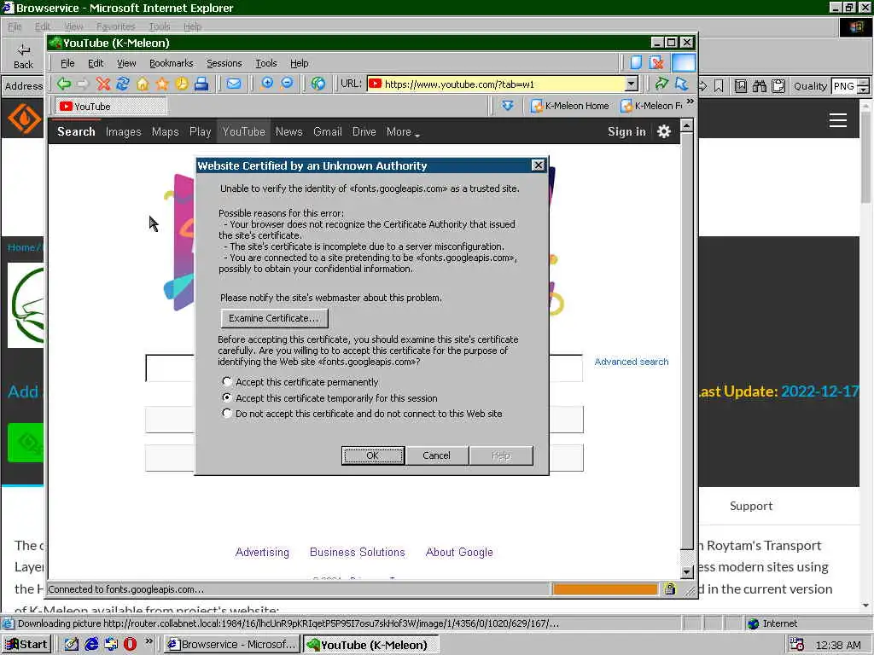The width and height of the screenshot is (874, 655).
Task: Open Google settings gear icon
Action: [664, 132]
